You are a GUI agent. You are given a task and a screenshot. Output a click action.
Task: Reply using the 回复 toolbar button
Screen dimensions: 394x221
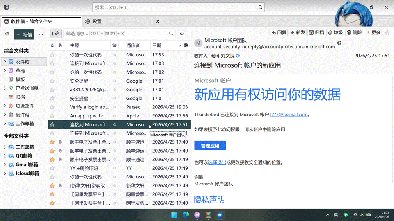coord(279,32)
